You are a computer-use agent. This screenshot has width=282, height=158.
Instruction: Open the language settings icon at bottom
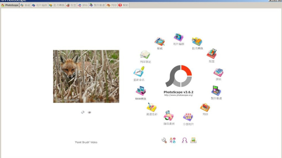click(x=173, y=140)
